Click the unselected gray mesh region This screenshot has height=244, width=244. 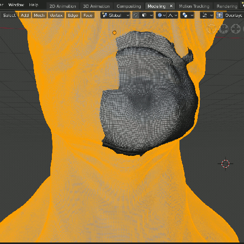point(146,95)
